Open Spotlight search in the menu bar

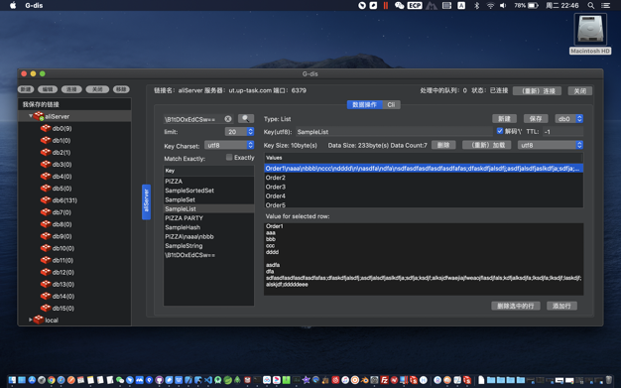click(x=591, y=6)
